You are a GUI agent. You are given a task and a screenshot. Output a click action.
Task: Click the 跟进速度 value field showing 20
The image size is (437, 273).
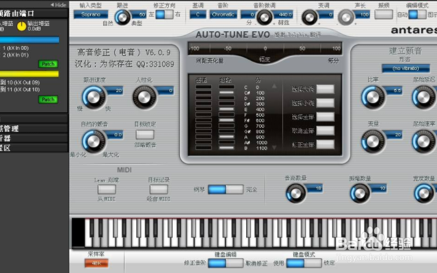[x=115, y=90]
